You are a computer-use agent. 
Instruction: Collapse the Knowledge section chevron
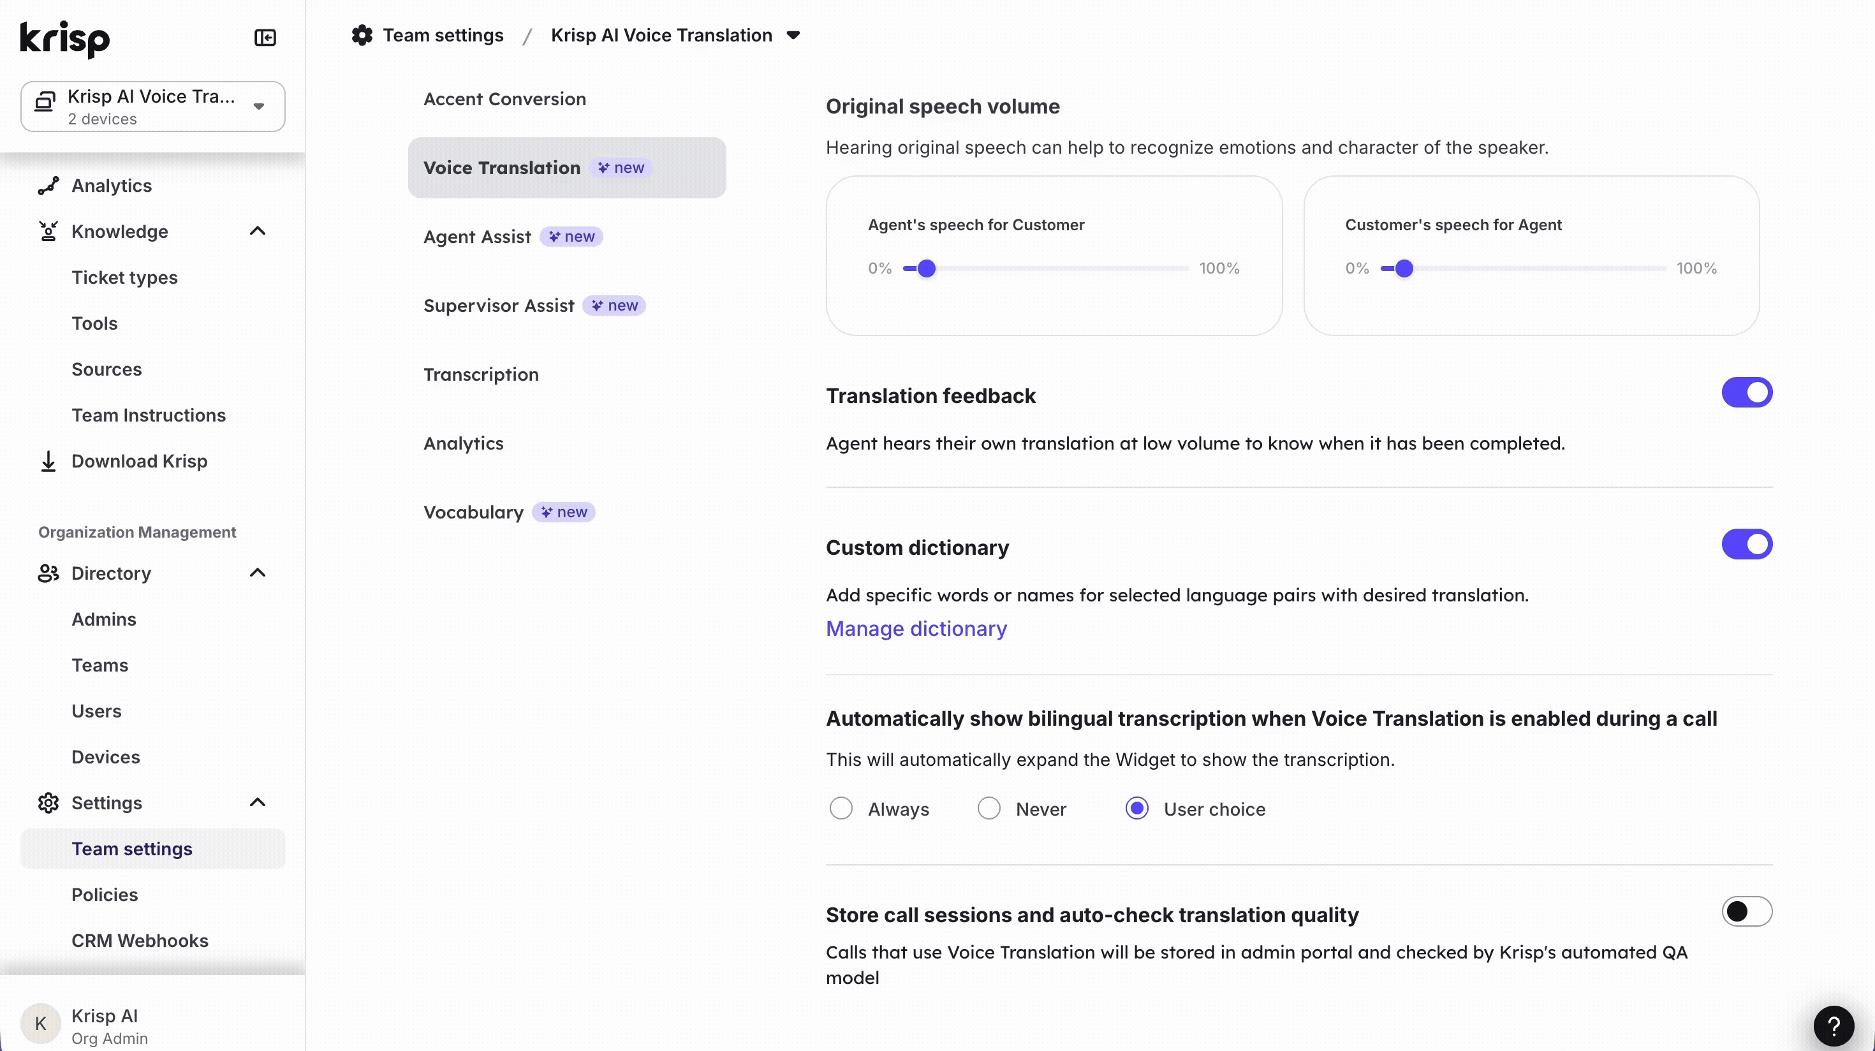point(258,232)
